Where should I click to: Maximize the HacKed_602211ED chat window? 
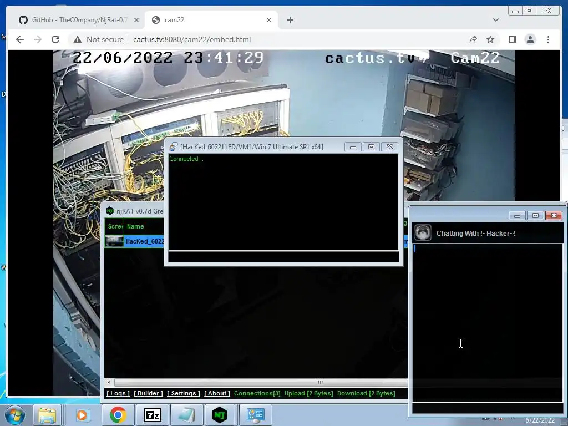coord(371,146)
